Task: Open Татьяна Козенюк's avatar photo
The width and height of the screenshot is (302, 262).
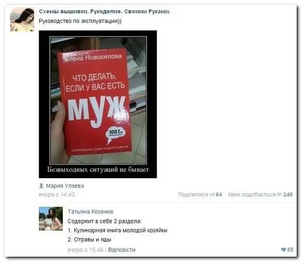Action: [51, 219]
